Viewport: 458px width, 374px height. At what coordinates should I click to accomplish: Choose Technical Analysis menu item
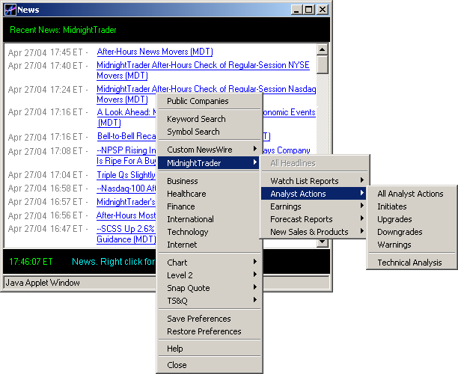point(409,263)
